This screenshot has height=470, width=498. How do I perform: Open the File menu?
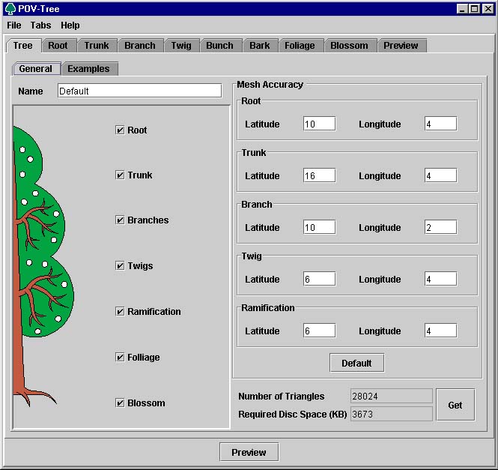(14, 25)
